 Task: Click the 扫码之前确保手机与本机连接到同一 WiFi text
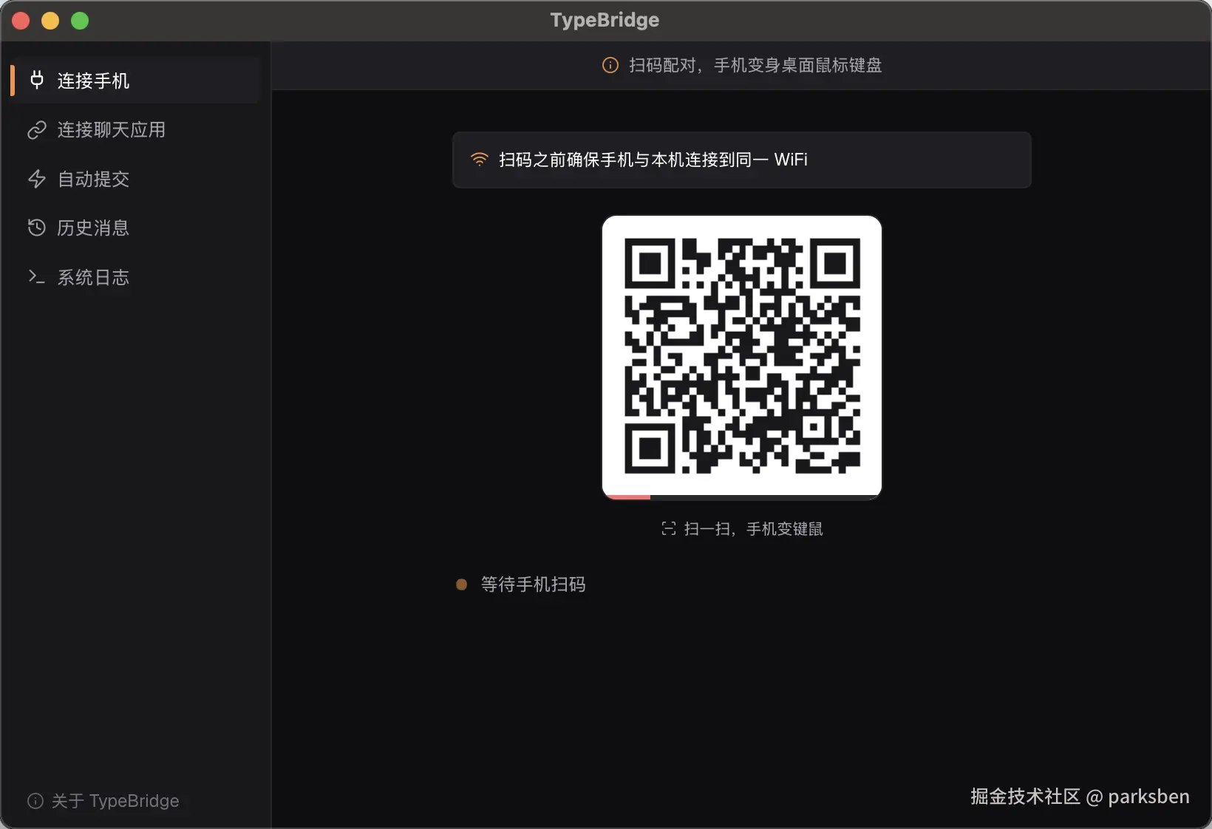(x=653, y=160)
